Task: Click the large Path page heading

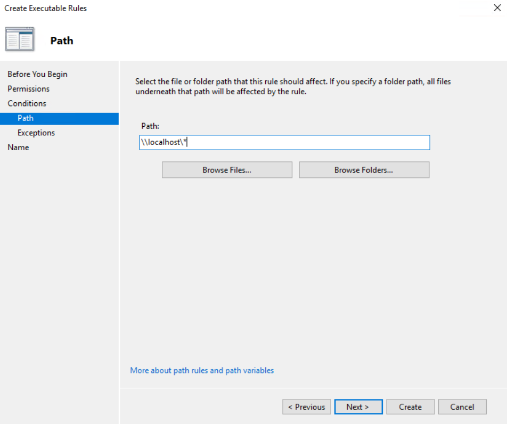Action: 62,41
